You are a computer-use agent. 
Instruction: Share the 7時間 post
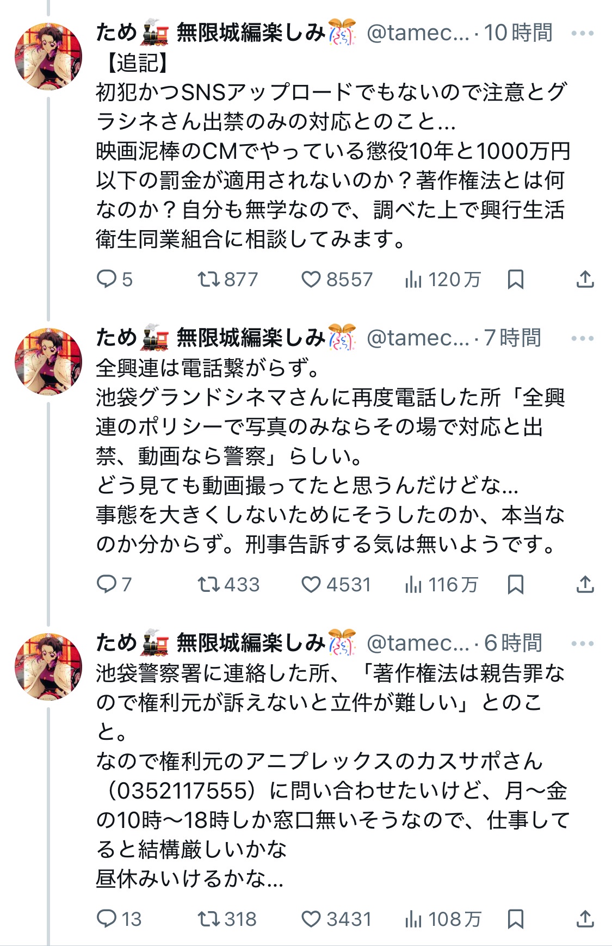[585, 585]
